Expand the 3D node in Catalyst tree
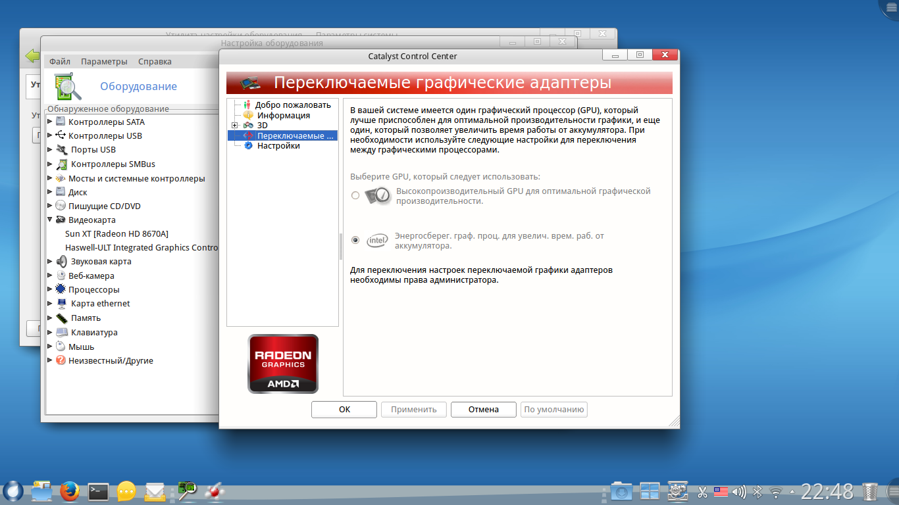 click(234, 125)
